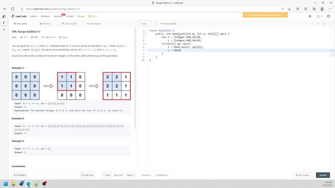Switch to the Submissions tab
This screenshot has height=188, width=335.
point(94,23)
